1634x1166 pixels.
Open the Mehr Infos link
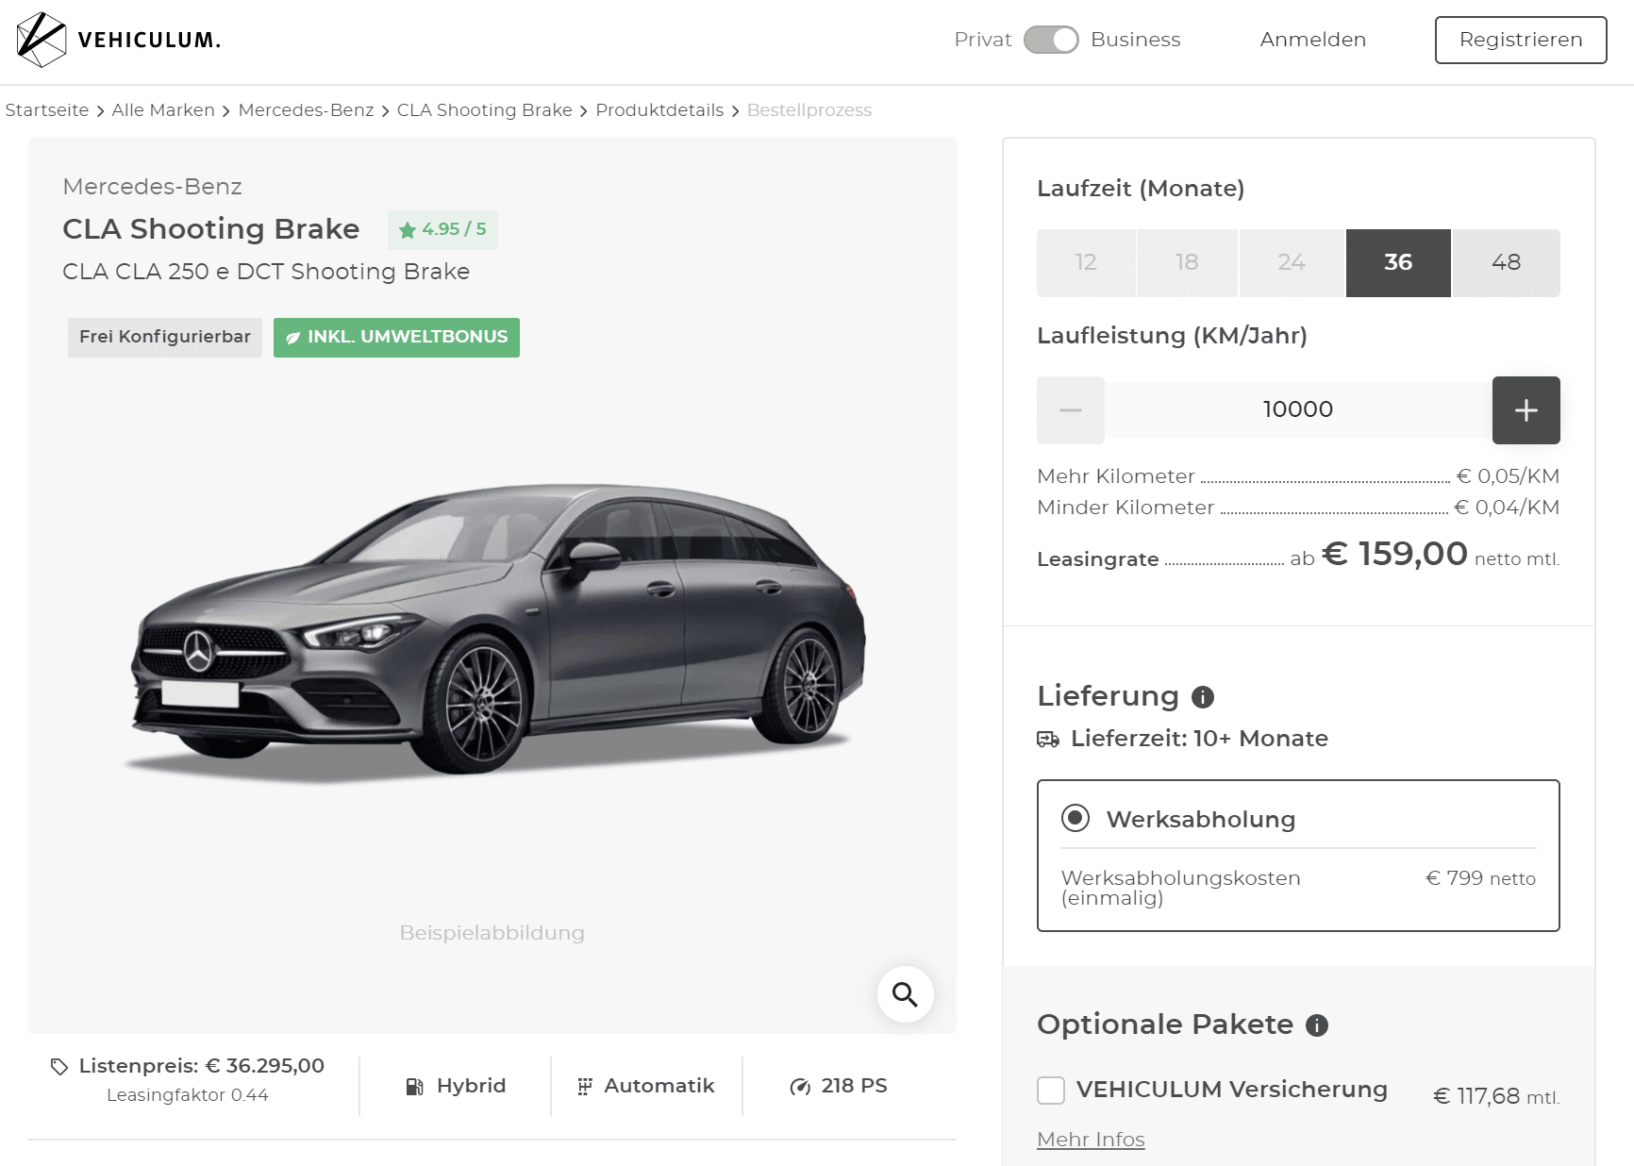pyautogui.click(x=1091, y=1140)
